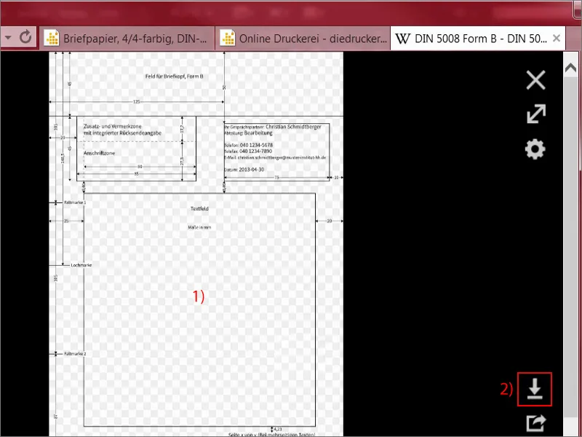Click 'Anschriftzone' label in diagram
582x437 pixels.
(99, 153)
